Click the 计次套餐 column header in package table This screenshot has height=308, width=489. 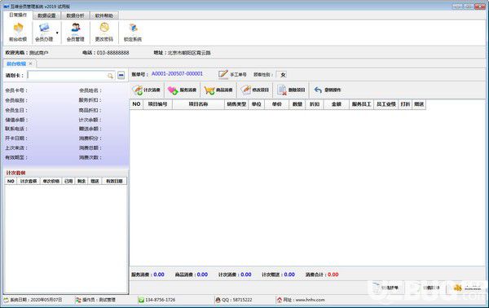click(28, 181)
